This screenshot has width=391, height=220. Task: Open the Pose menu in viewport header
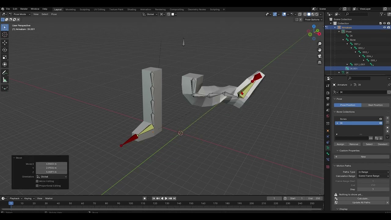[54, 14]
